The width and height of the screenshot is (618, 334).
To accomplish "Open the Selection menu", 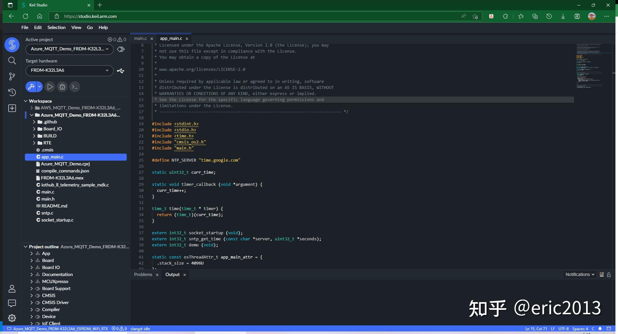I will 57,27.
